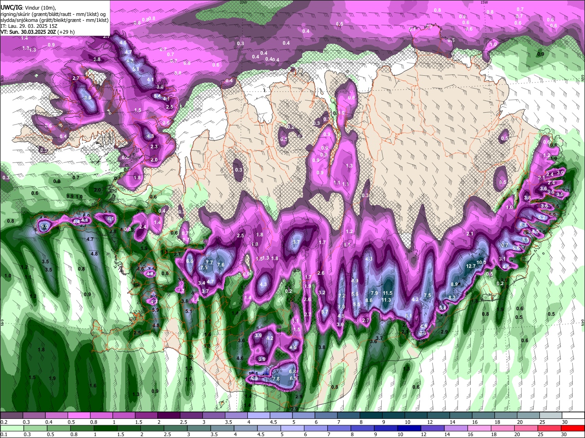Select the 11.5 value on the map
The height and width of the screenshot is (438, 585).
pos(388,293)
